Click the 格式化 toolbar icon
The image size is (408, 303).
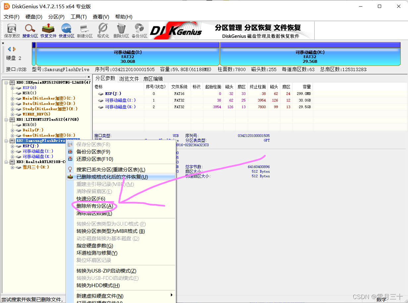[x=103, y=30]
